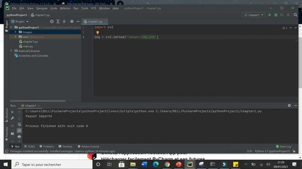
Task: Expand all items in Project panel
Action: pyautogui.click(x=58, y=22)
